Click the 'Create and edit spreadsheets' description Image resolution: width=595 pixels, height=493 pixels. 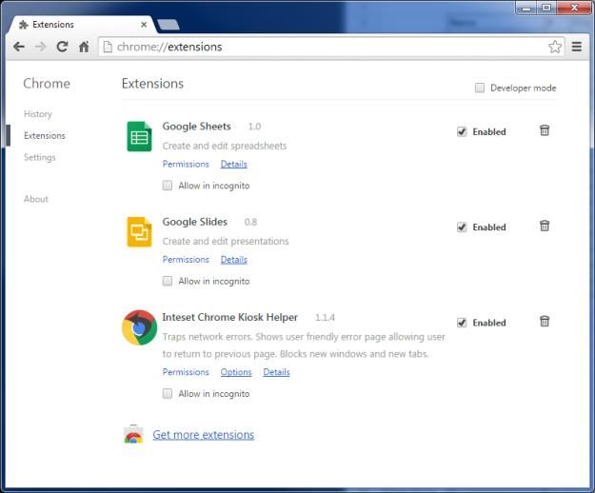(x=225, y=146)
